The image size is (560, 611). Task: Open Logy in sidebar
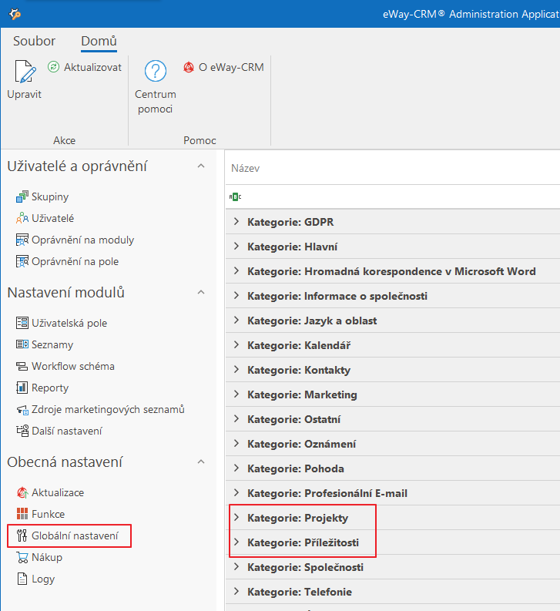pos(43,579)
